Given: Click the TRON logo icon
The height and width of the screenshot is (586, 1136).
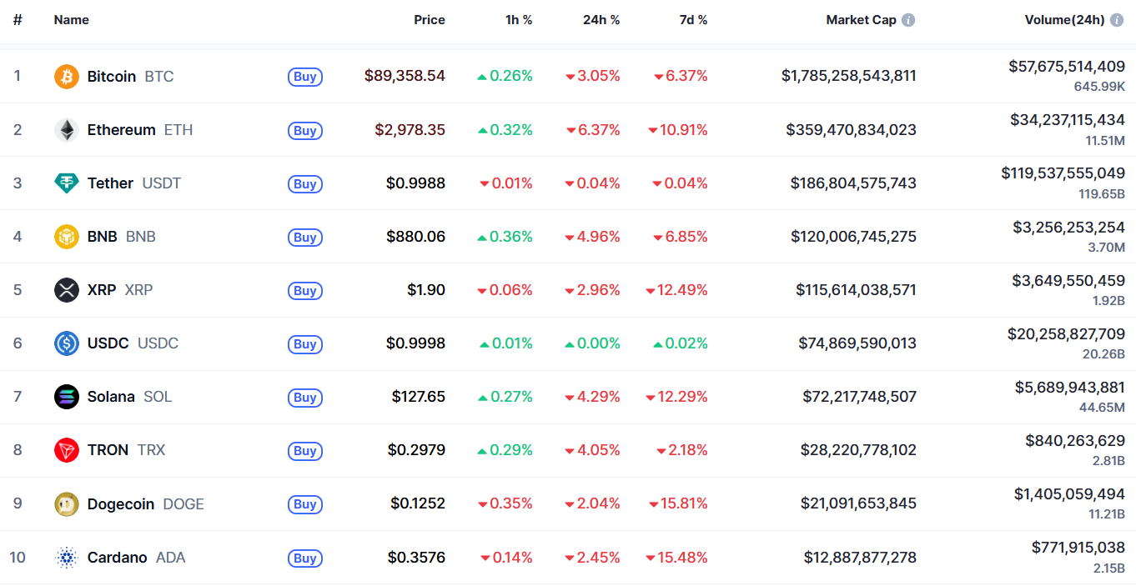Looking at the screenshot, I should 67,450.
